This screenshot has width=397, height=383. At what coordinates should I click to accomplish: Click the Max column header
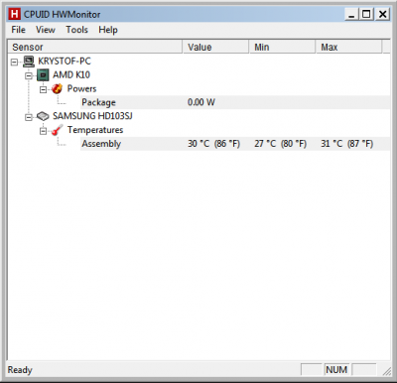[348, 47]
